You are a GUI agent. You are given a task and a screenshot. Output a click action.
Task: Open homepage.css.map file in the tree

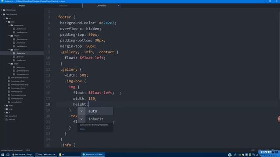coord(18,95)
